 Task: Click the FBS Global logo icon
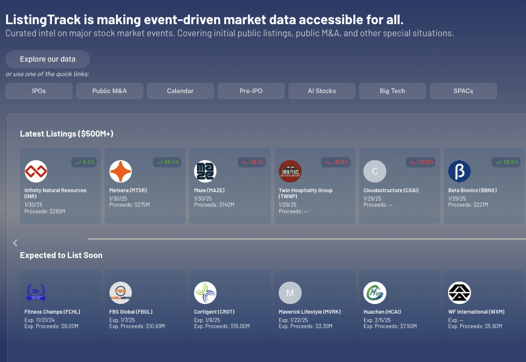click(x=120, y=293)
